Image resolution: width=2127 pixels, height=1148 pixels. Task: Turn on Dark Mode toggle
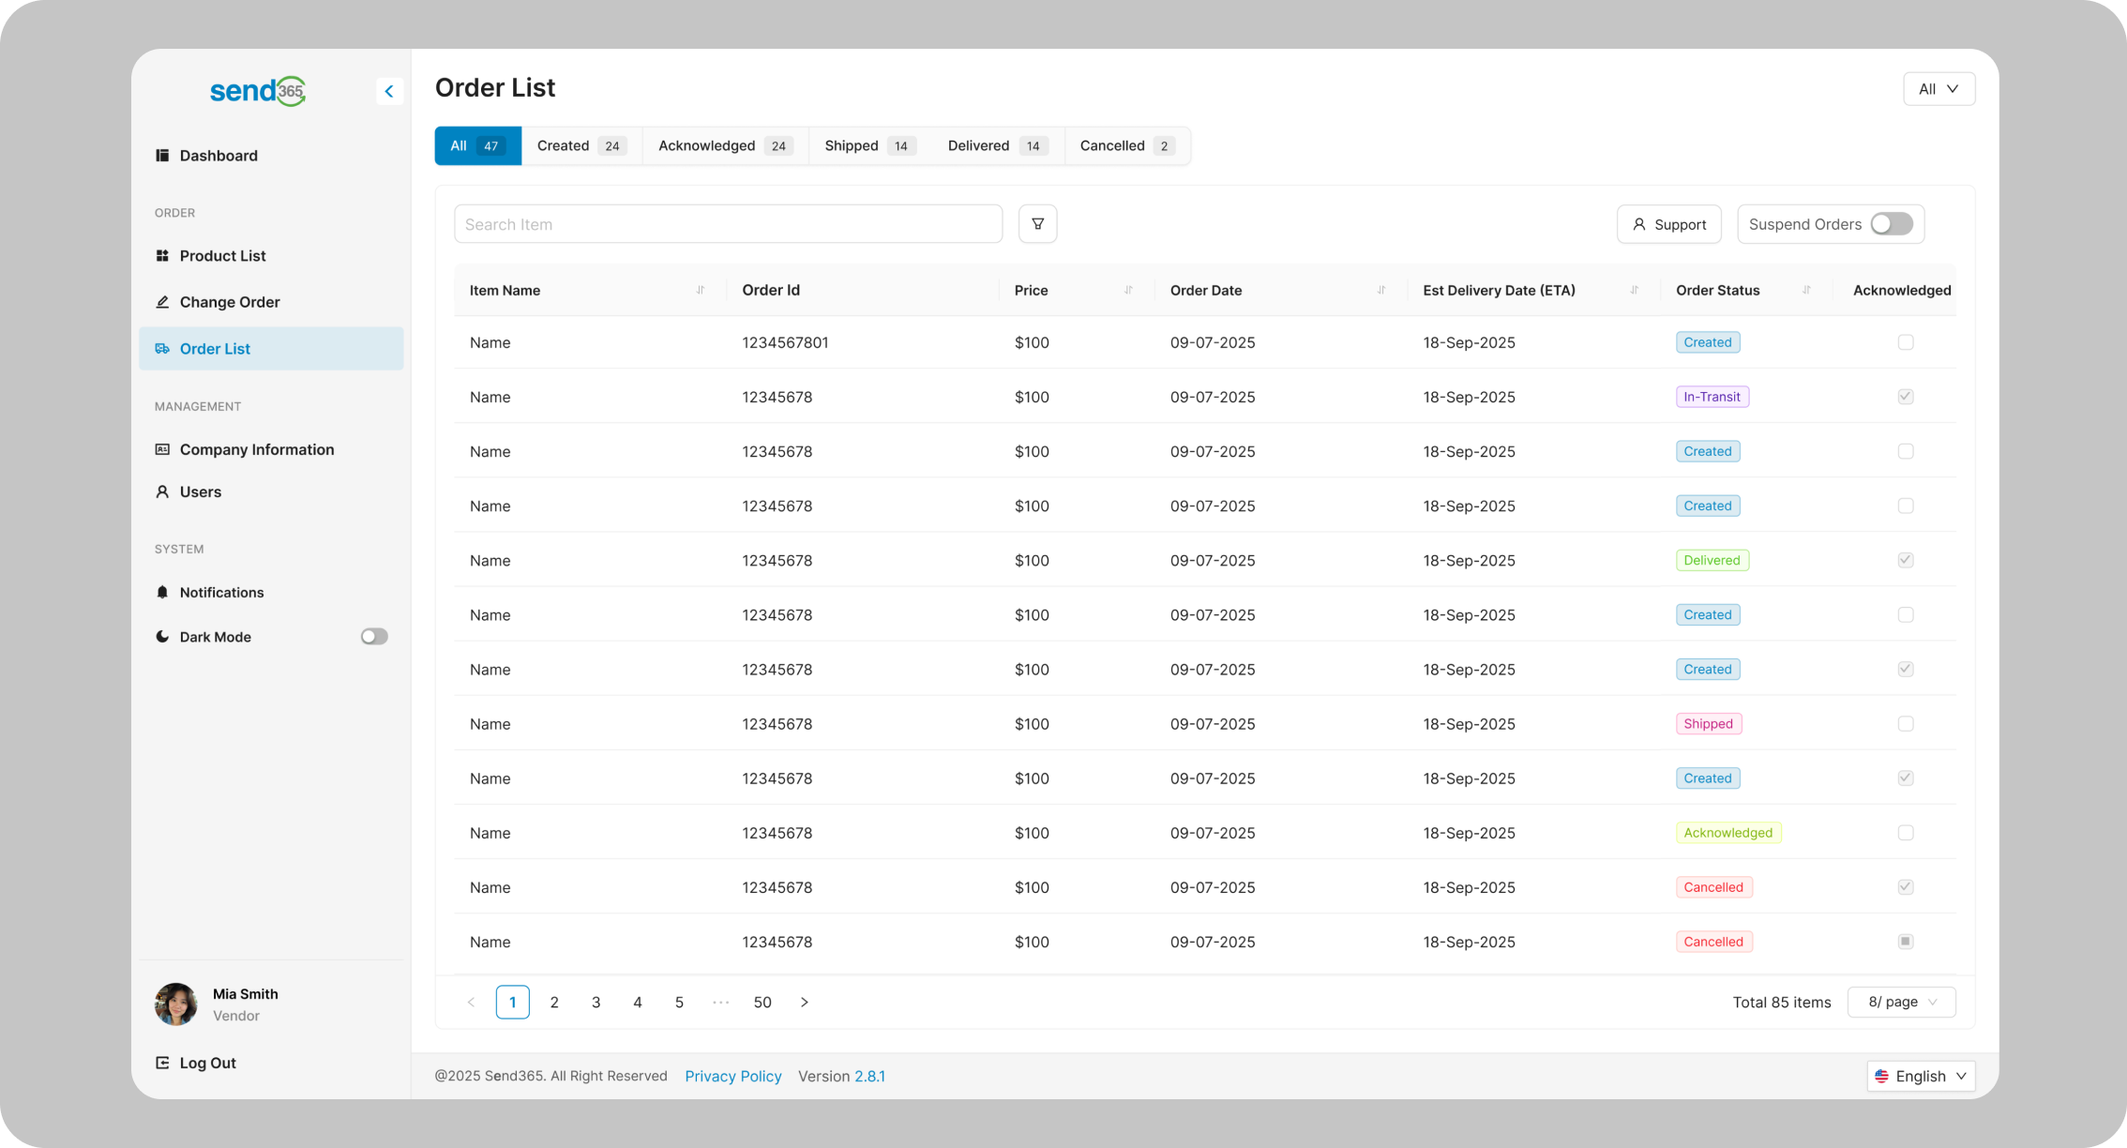(x=374, y=637)
